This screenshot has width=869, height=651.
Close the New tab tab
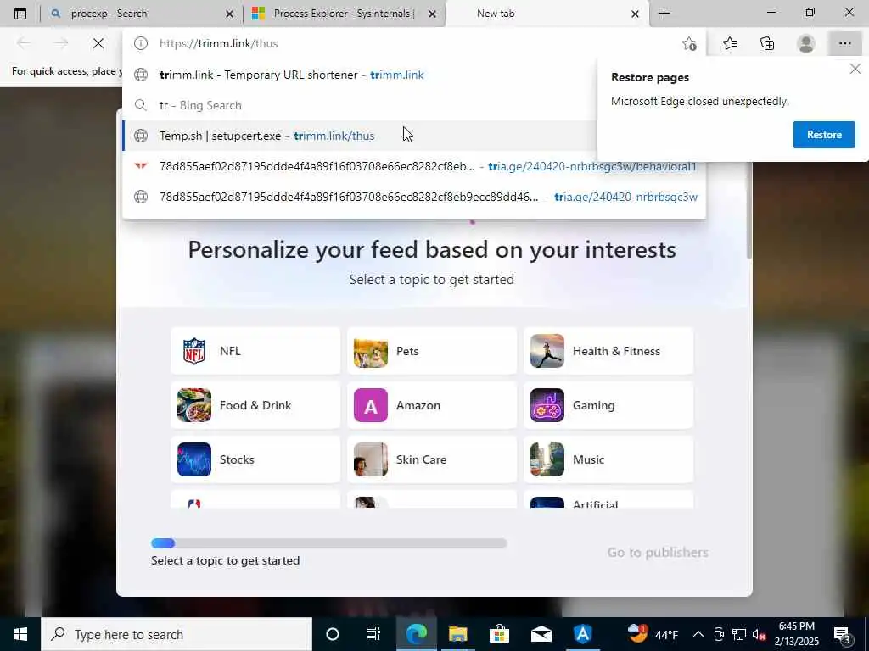(635, 14)
